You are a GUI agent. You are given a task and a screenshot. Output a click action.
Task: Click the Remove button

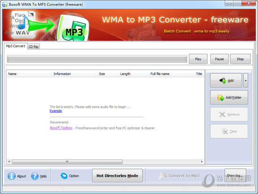(229, 114)
